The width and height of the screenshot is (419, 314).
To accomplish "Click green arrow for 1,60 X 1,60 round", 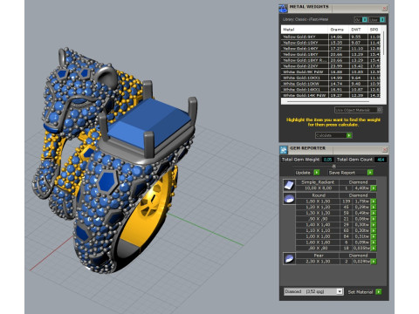I will 374,242.
